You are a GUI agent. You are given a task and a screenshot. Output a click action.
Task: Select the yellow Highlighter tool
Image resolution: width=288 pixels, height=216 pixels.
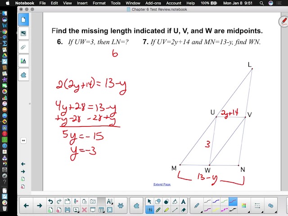click(166, 210)
